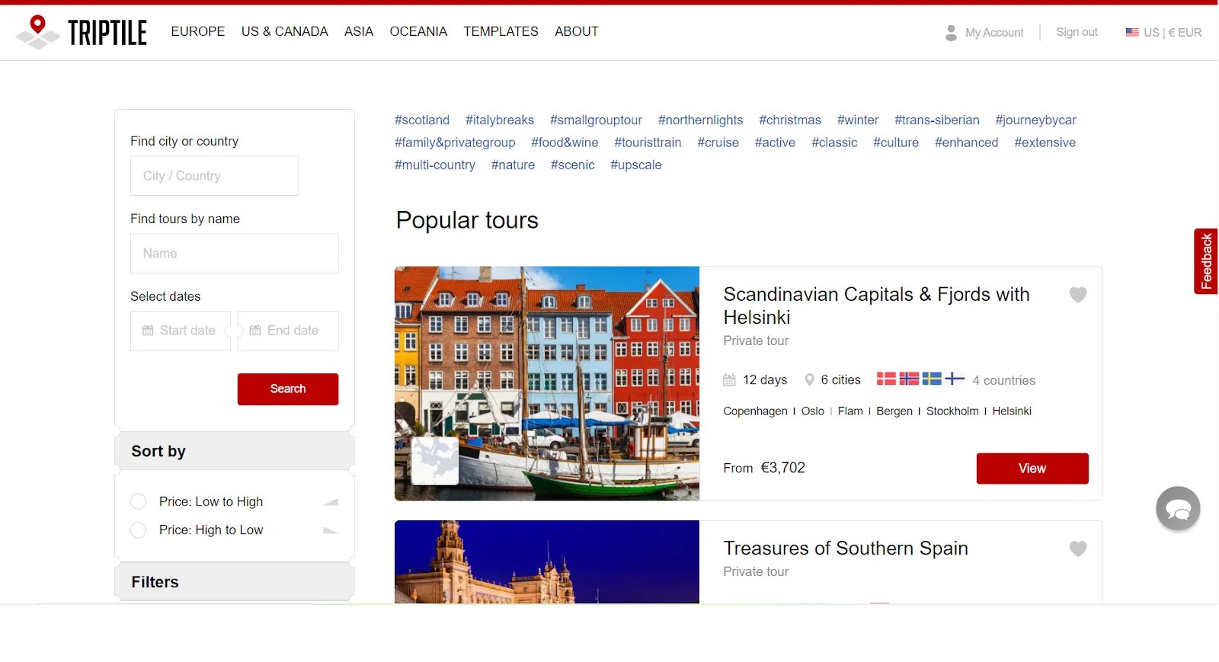Filter by #smallgrouptour tag

click(x=597, y=120)
